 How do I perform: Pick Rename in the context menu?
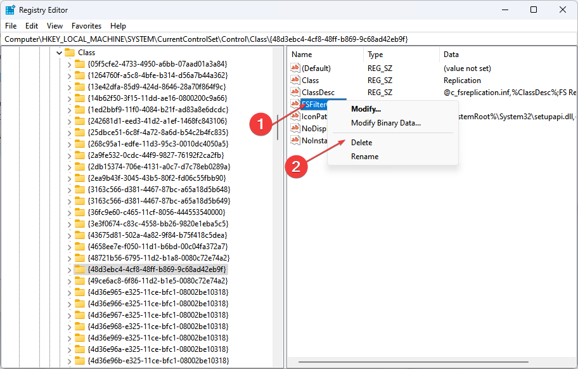click(x=364, y=157)
